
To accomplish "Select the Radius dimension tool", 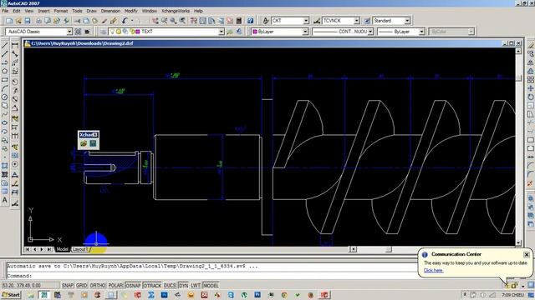I will 15,82.
